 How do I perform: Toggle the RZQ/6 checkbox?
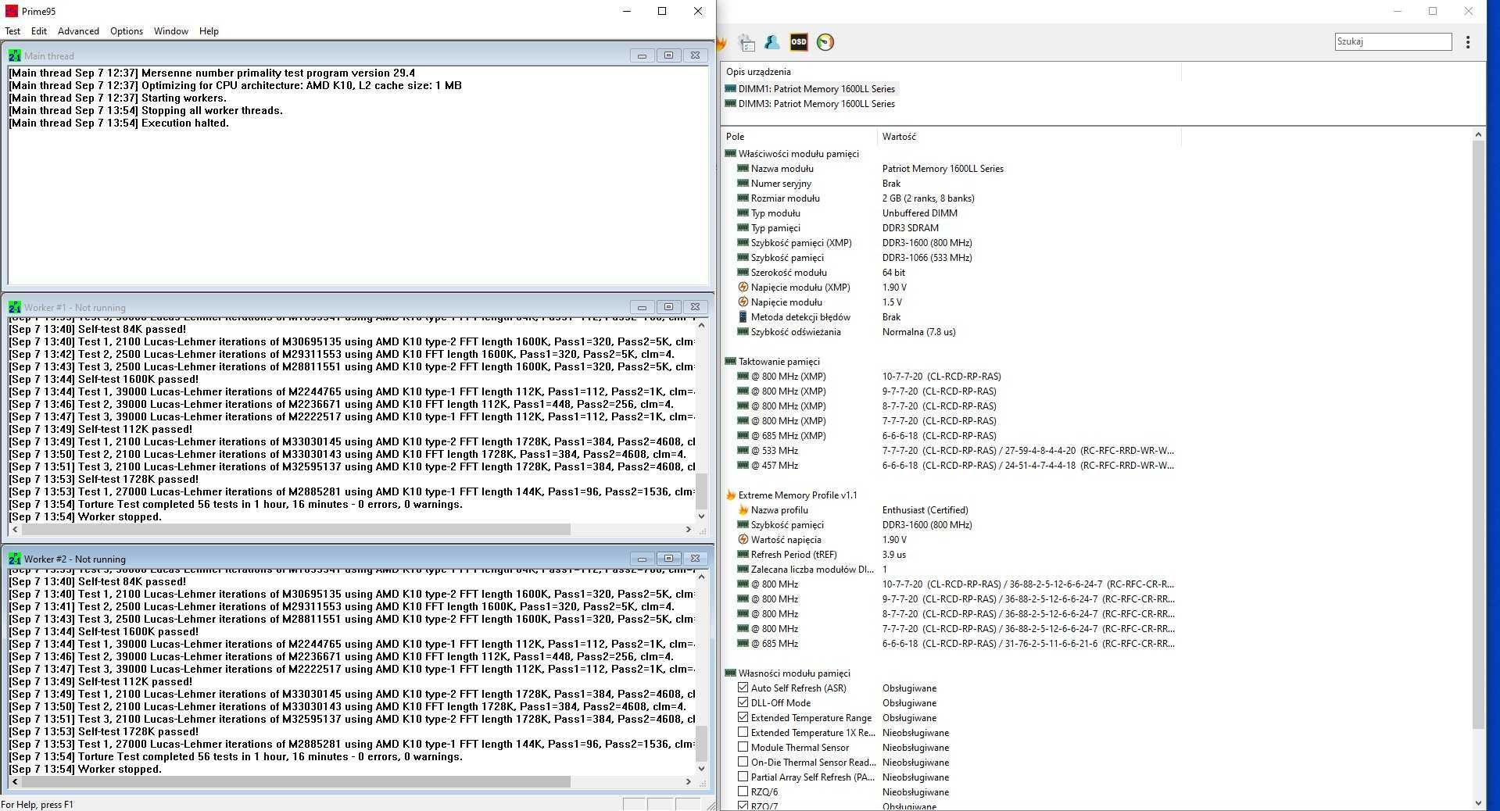tap(743, 791)
